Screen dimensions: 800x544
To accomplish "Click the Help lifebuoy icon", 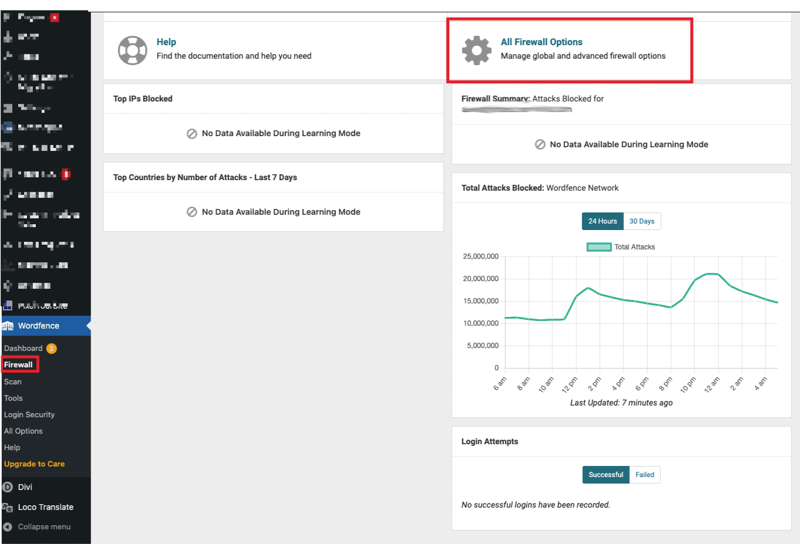I will 133,50.
